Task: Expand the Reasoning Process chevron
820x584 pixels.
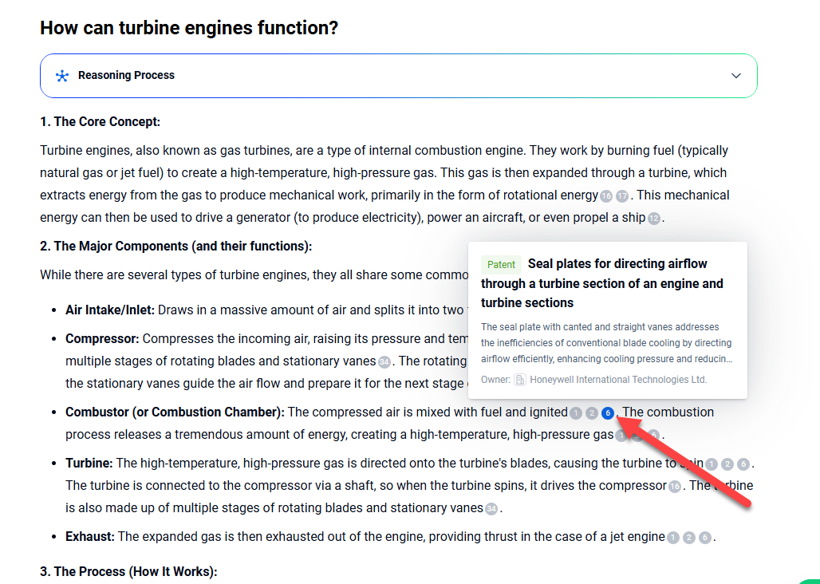Action: coord(735,76)
